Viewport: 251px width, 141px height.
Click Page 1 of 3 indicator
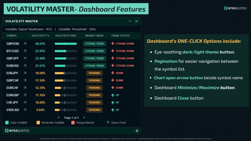pos(71,118)
